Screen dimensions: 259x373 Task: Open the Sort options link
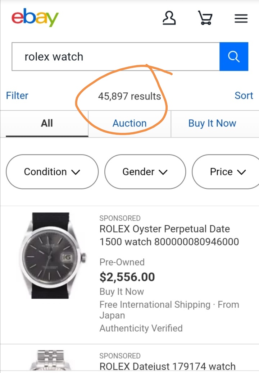[x=244, y=96]
